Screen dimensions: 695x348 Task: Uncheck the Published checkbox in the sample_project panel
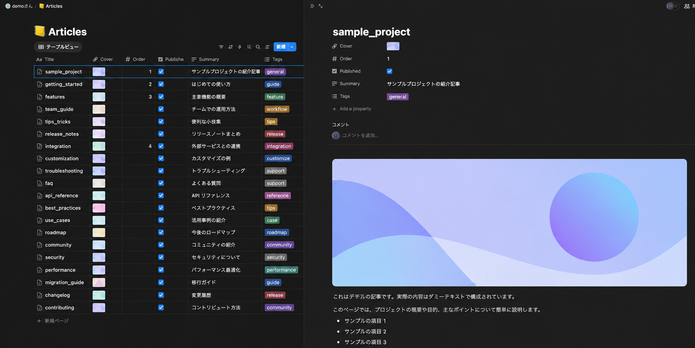coord(390,71)
